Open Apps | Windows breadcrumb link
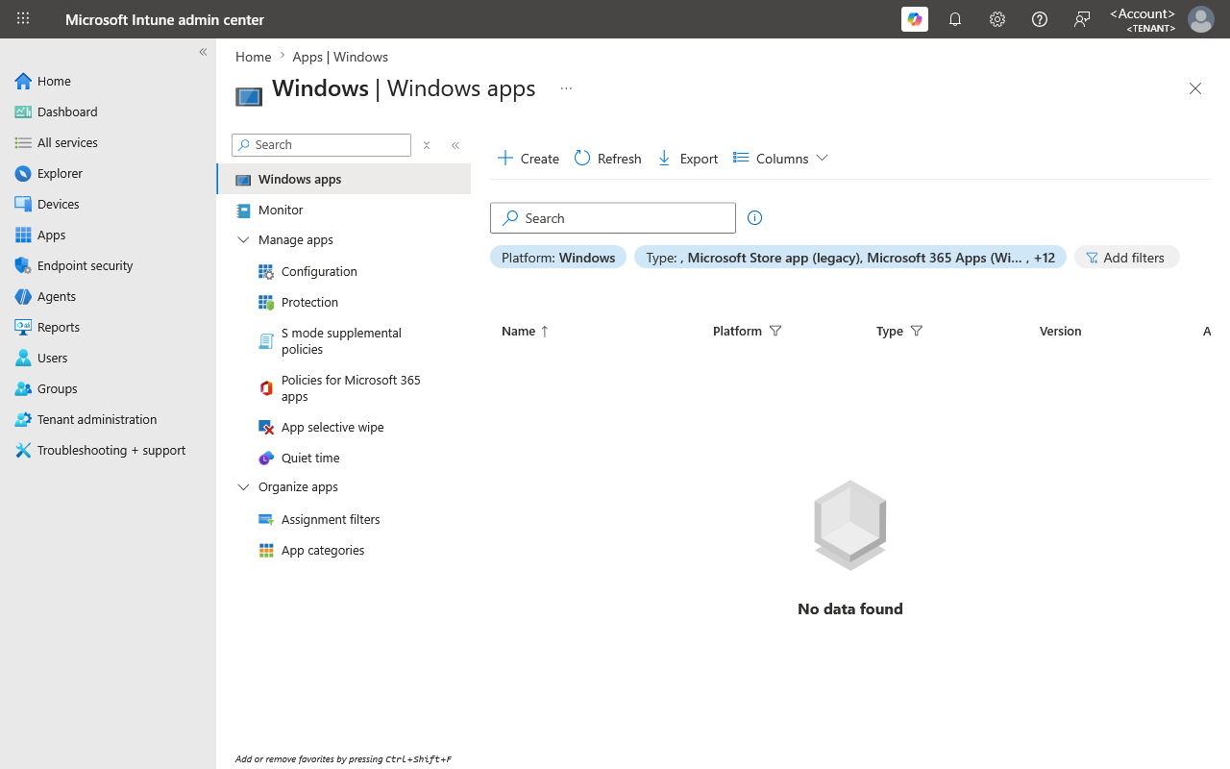Viewport: 1230px width, 769px height. 340,57
